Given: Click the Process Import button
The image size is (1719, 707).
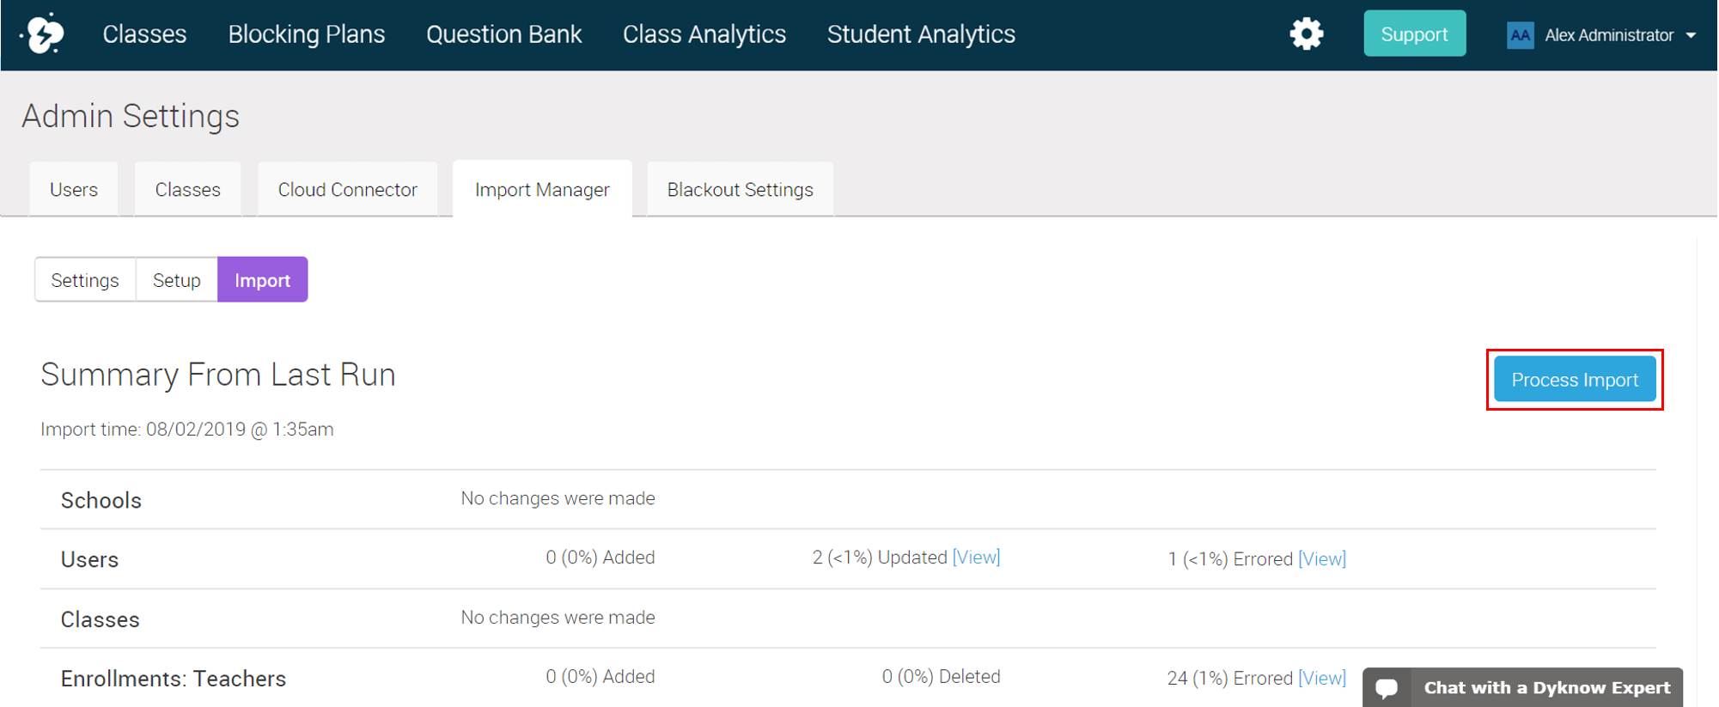Looking at the screenshot, I should tap(1575, 380).
